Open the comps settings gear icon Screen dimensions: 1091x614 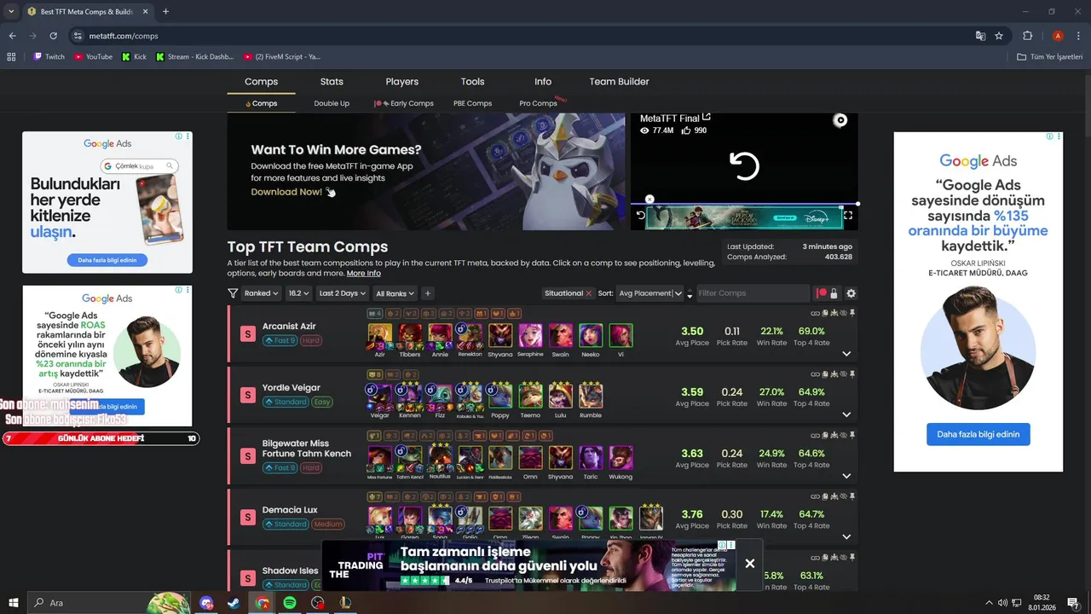[851, 293]
